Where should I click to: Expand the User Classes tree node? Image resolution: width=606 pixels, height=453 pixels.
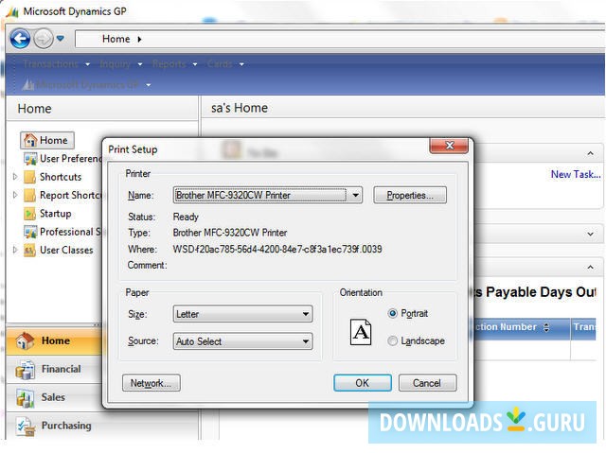click(x=15, y=250)
